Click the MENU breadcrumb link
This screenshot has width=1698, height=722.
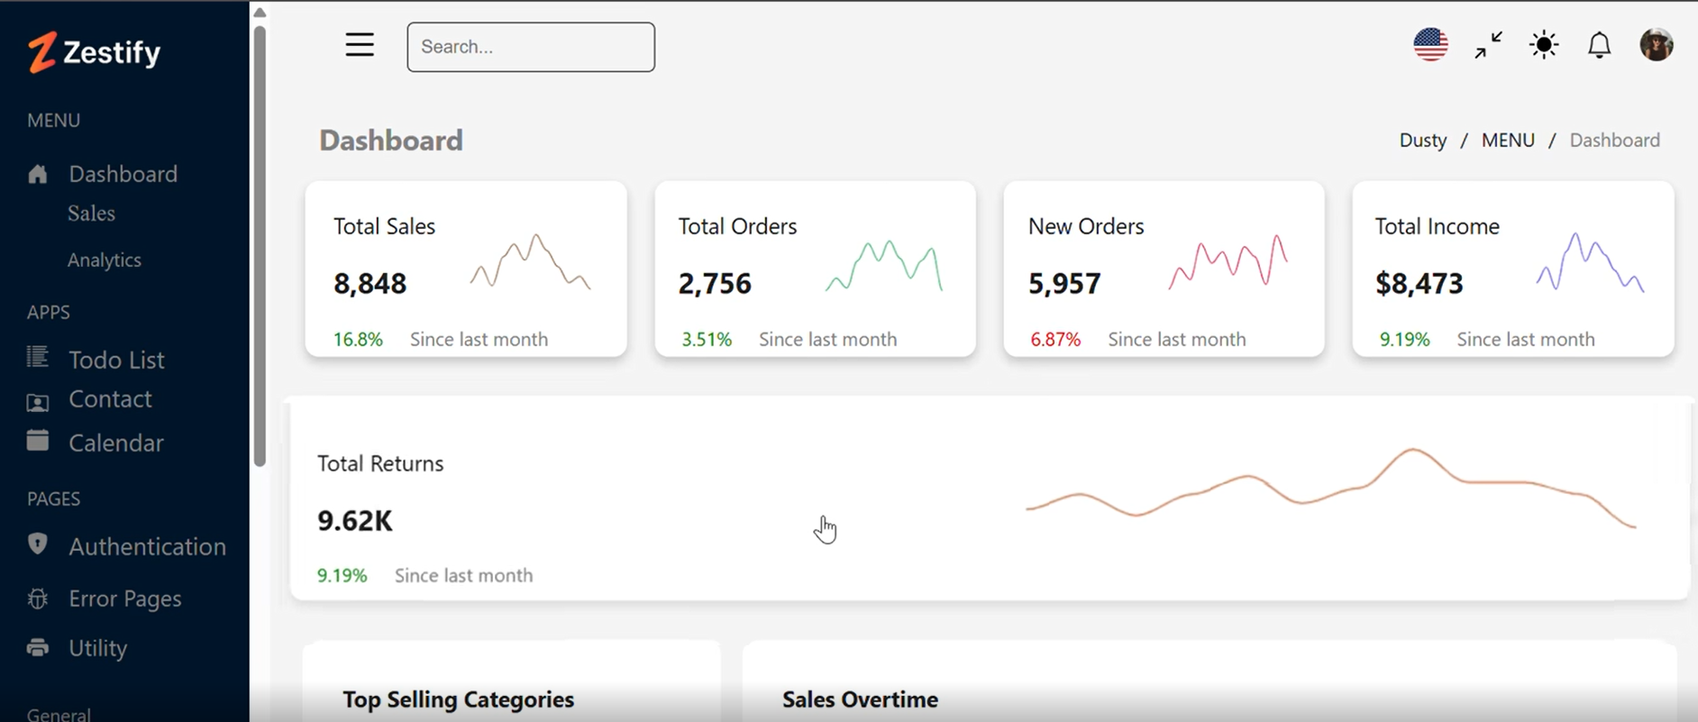(x=1508, y=141)
